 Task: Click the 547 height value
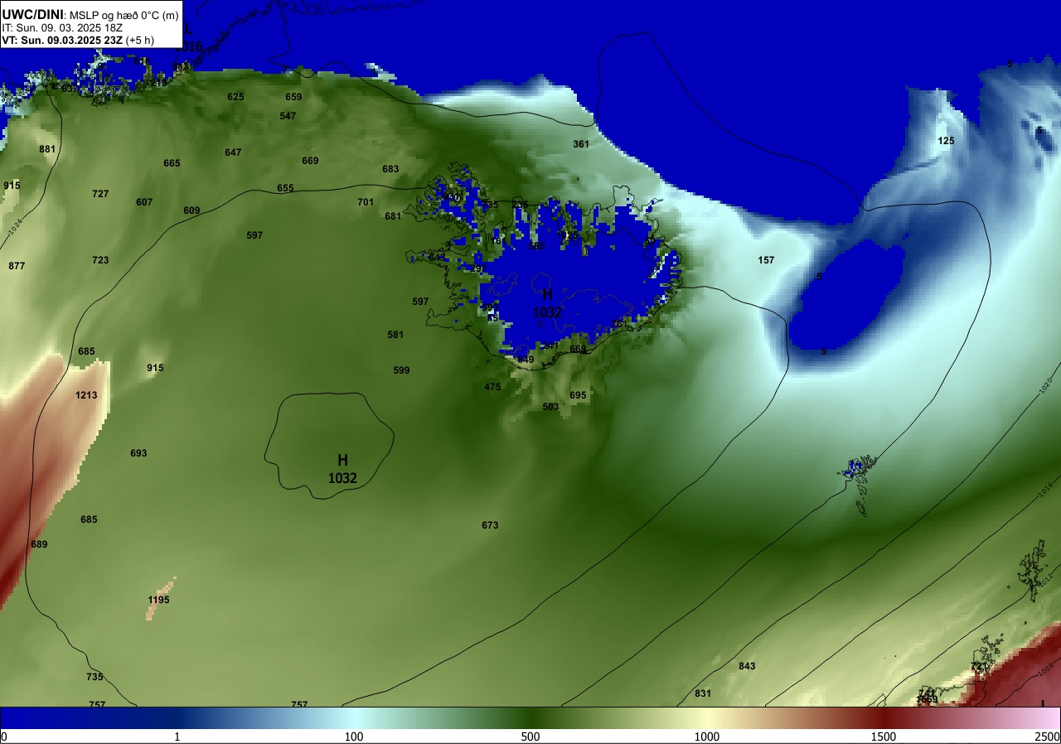pyautogui.click(x=288, y=116)
